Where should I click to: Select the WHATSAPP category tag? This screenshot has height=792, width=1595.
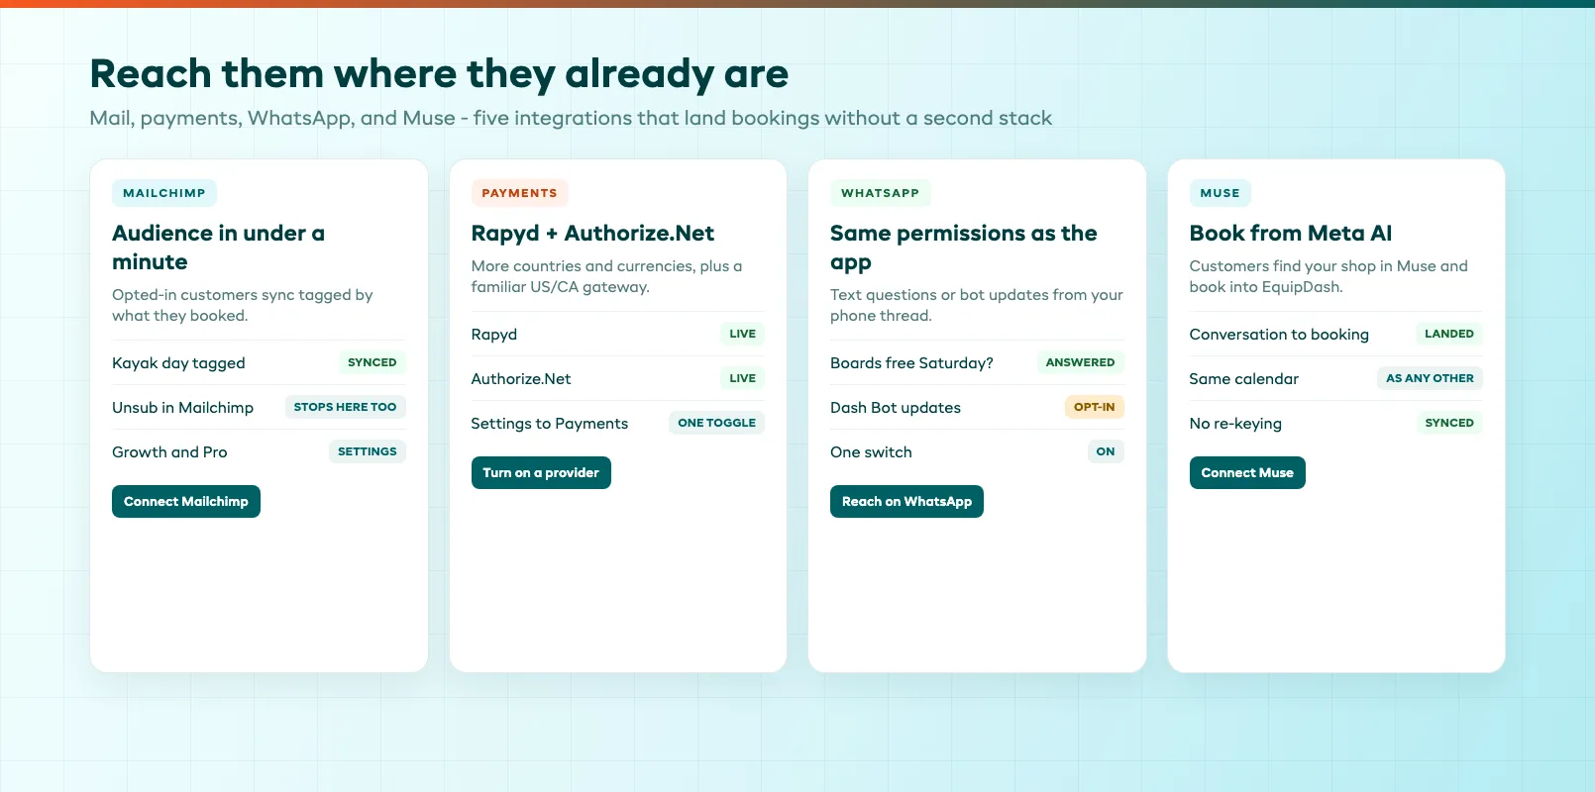tap(881, 193)
